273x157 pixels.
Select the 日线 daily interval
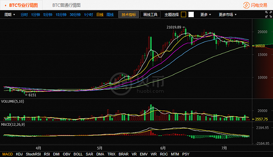[x=100, y=15]
